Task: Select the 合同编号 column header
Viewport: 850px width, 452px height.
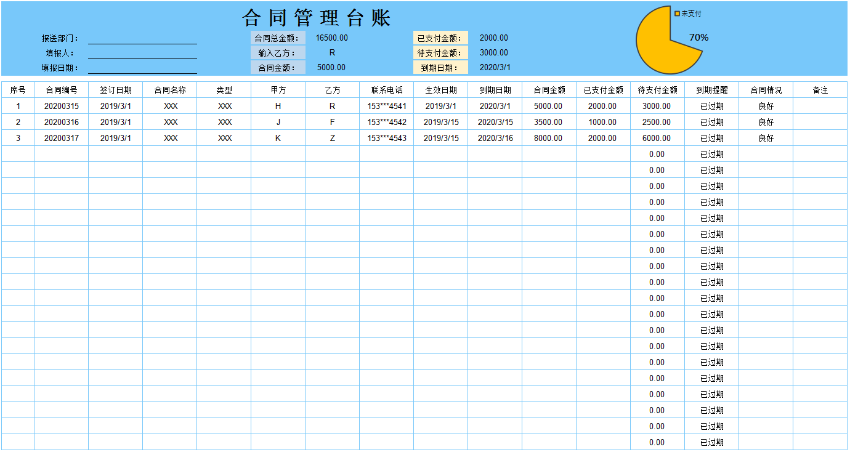Action: pyautogui.click(x=62, y=90)
